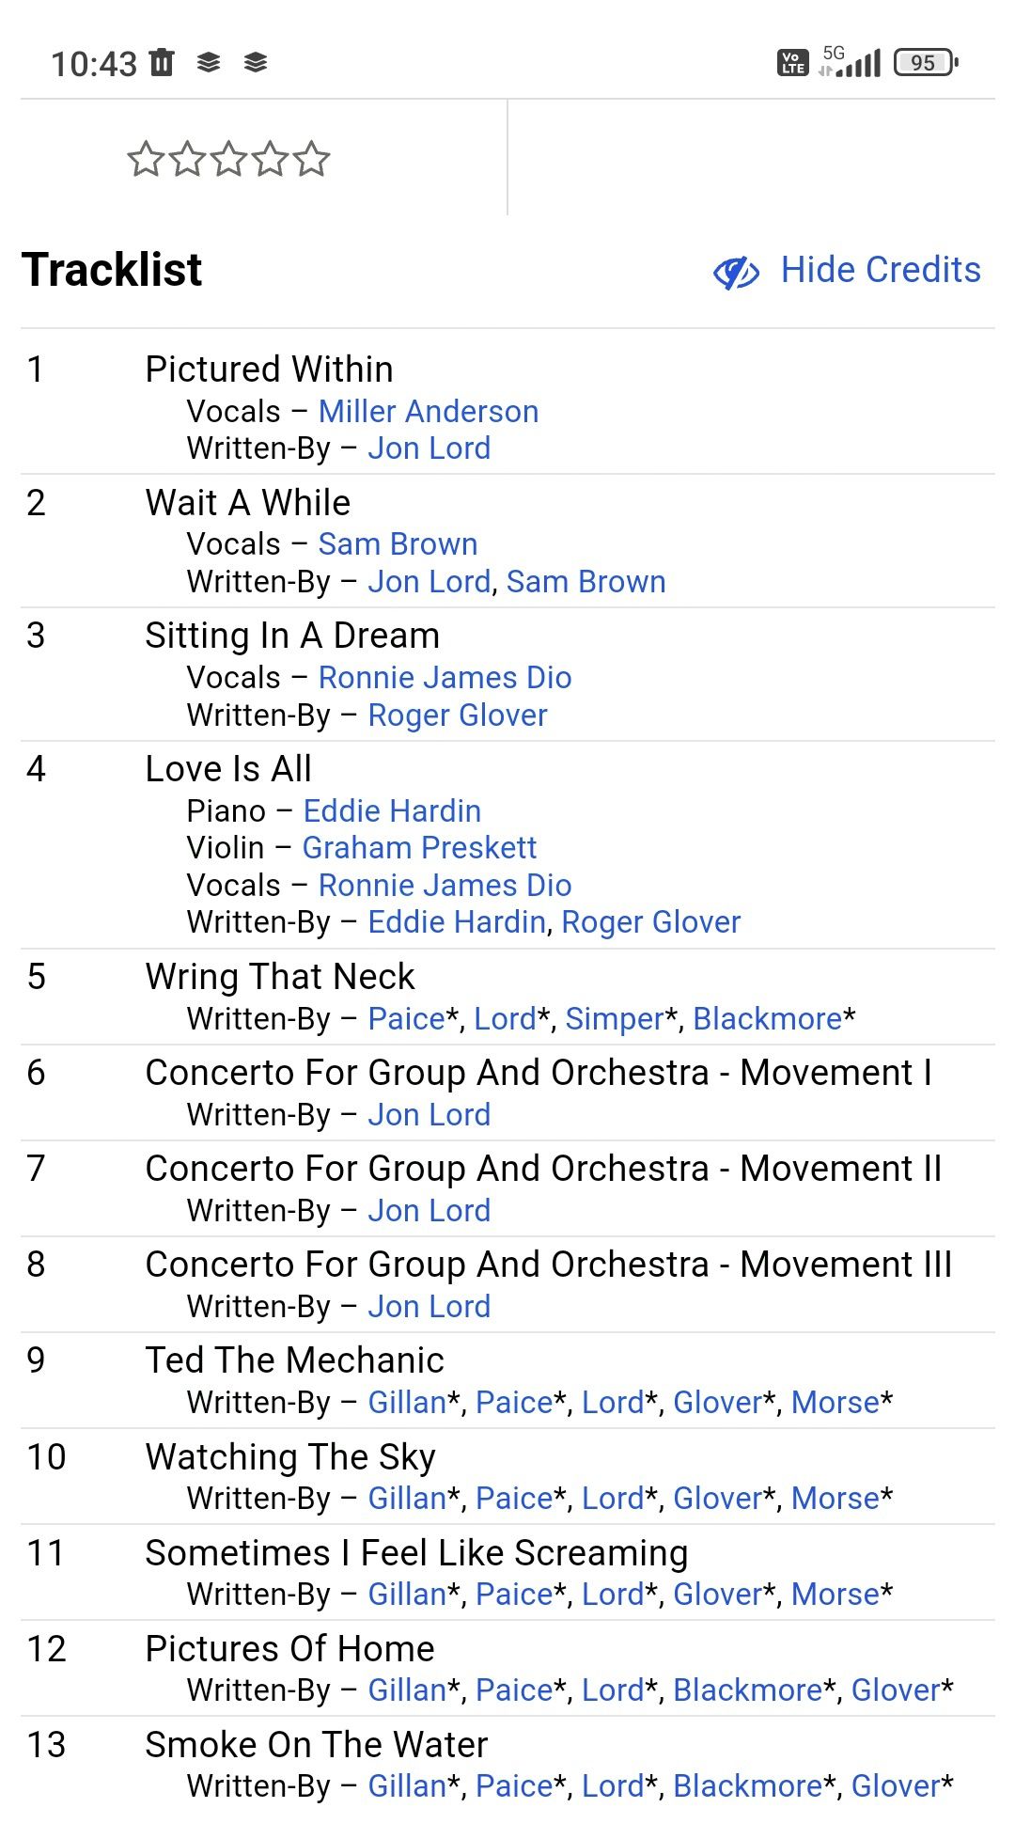Select the third rating star
Image resolution: width=1015 pixels, height=1839 pixels.
tap(228, 159)
